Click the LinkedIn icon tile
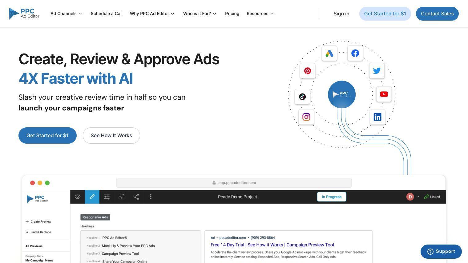This screenshot has height=263, width=468. click(377, 117)
